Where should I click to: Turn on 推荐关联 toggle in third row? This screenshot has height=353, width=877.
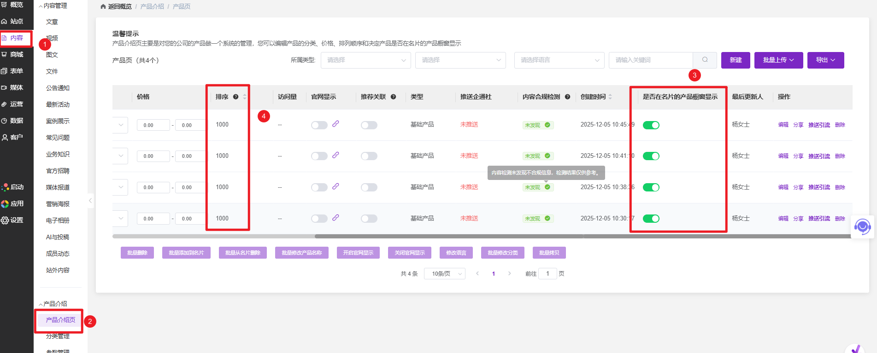369,187
